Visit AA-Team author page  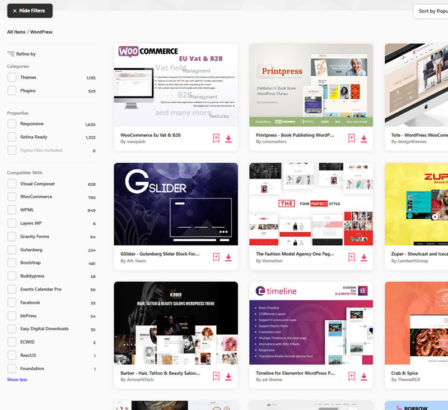coord(136,261)
